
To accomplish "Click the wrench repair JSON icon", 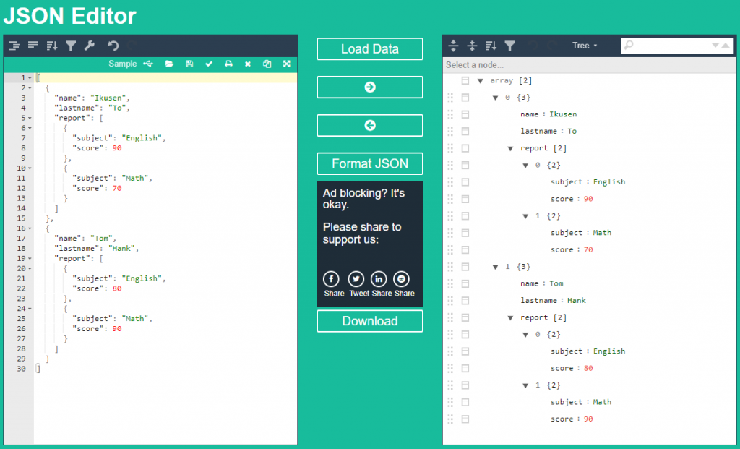I will pyautogui.click(x=89, y=46).
